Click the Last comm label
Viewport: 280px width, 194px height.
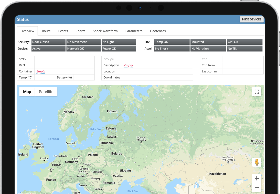click(209, 71)
